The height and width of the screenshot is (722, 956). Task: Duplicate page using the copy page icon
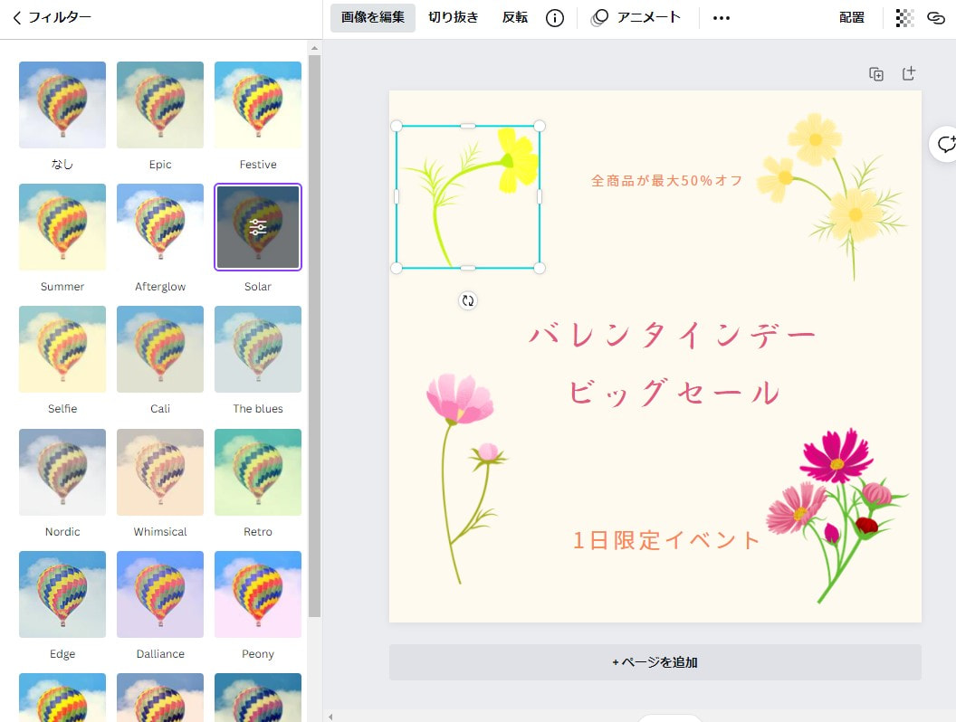click(x=876, y=74)
